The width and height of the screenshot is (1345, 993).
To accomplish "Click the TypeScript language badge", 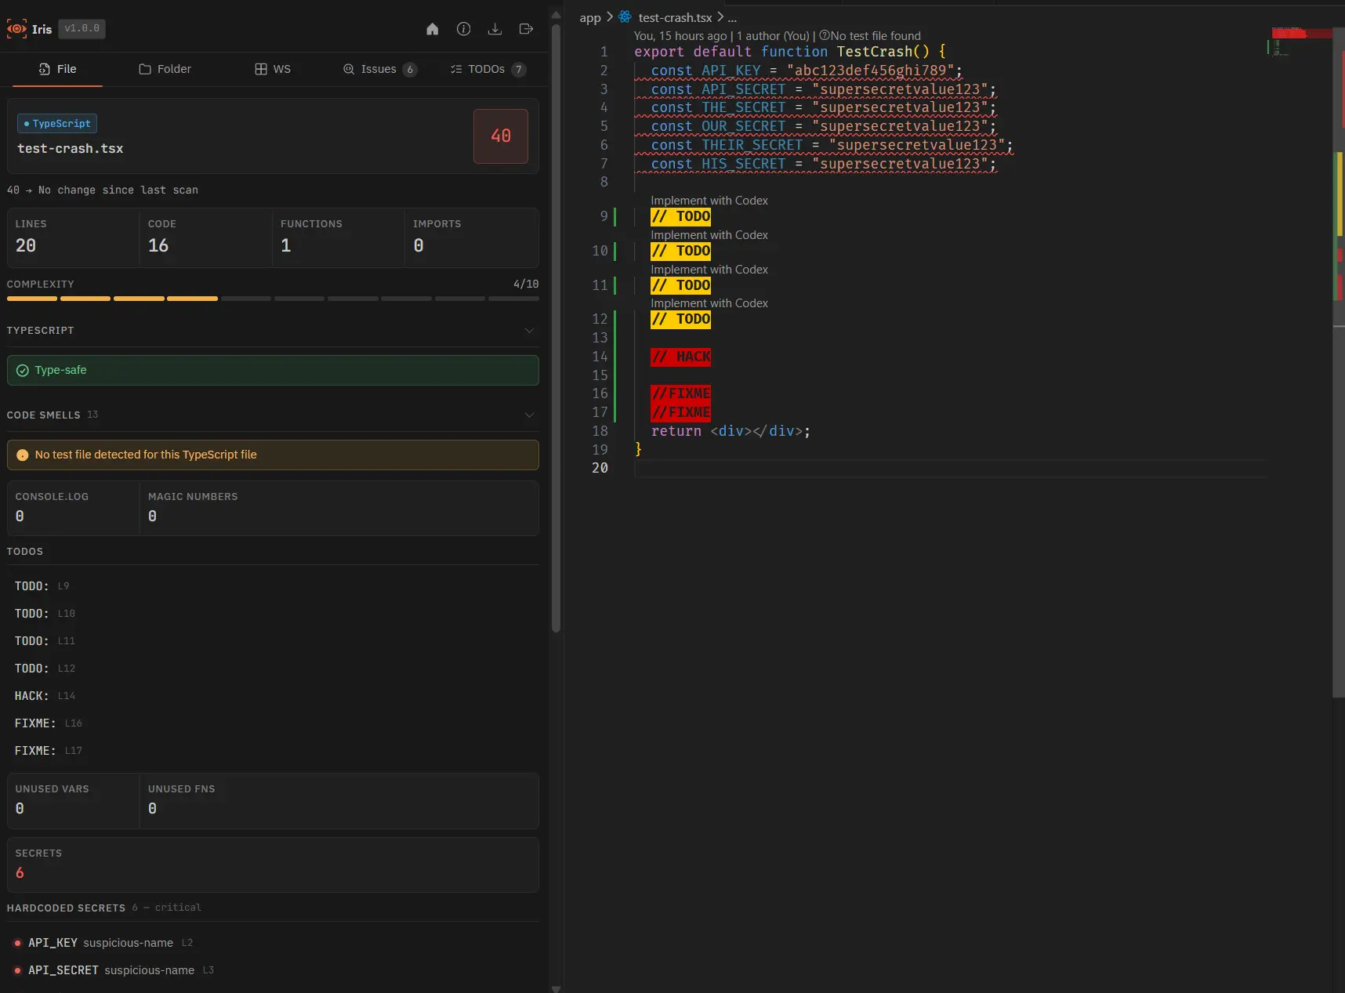I will (x=57, y=124).
